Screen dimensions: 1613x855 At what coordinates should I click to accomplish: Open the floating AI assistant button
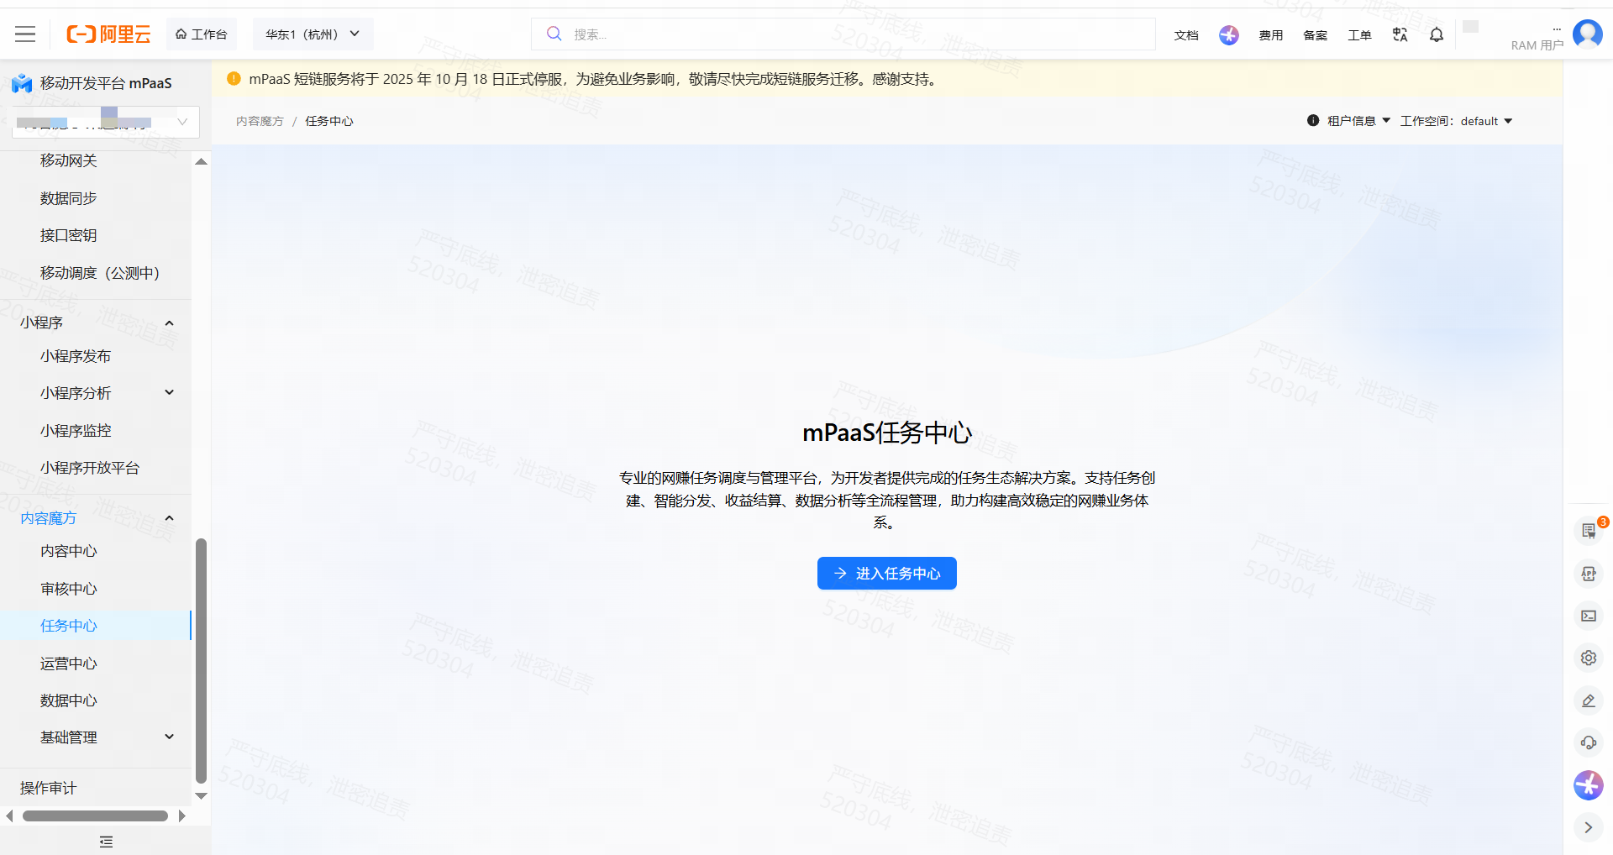(1589, 785)
